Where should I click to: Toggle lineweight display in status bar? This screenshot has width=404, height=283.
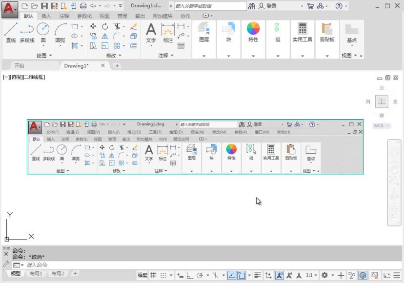coord(258,275)
